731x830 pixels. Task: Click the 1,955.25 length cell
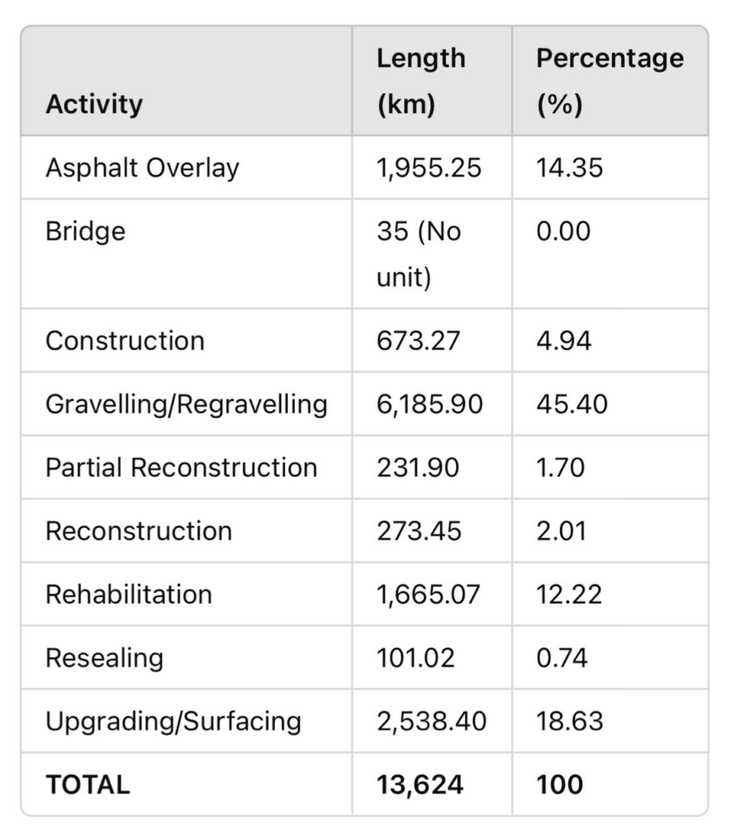click(429, 168)
